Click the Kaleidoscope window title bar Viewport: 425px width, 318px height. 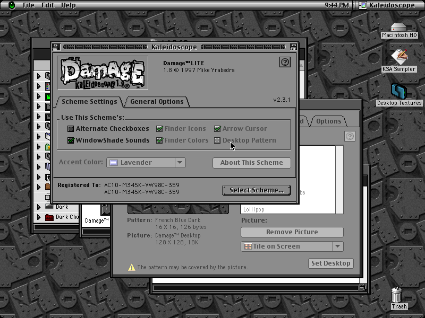(x=174, y=47)
